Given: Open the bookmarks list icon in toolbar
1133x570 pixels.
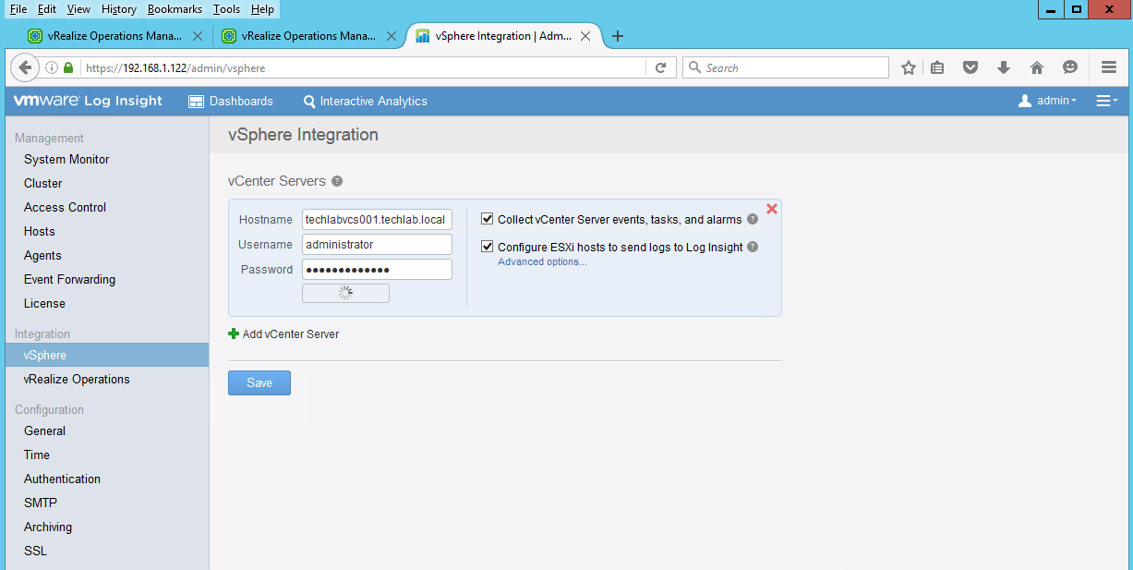Looking at the screenshot, I should (937, 67).
